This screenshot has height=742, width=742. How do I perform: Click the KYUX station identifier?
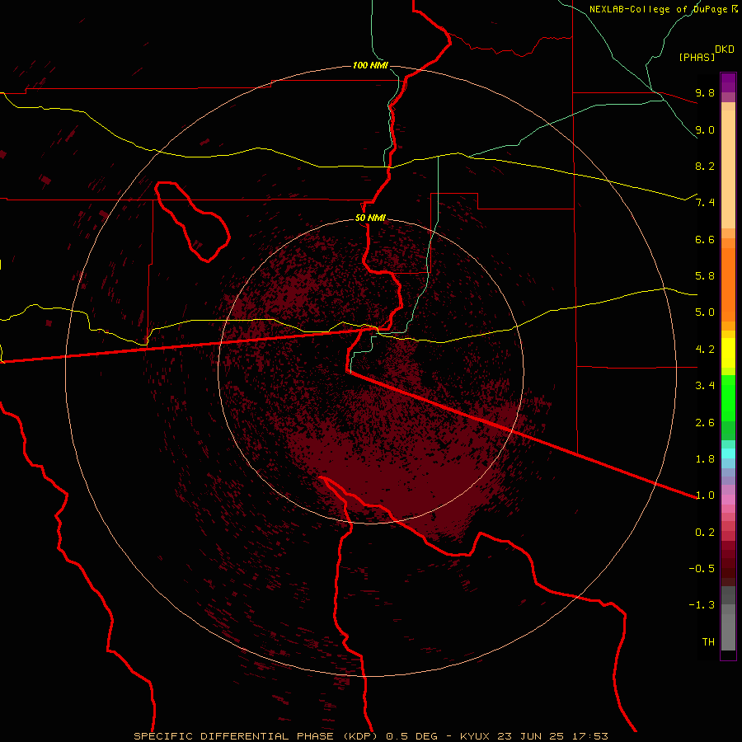(476, 736)
